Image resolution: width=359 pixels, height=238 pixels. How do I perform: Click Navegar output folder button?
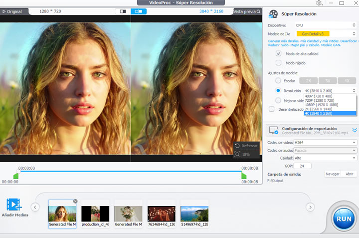coord(333,174)
